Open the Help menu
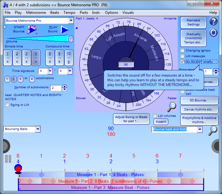The width and height of the screenshot is (222, 194). point(213,13)
